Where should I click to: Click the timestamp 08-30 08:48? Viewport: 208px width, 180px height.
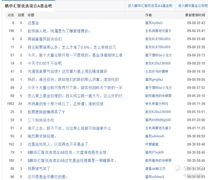pos(196,144)
